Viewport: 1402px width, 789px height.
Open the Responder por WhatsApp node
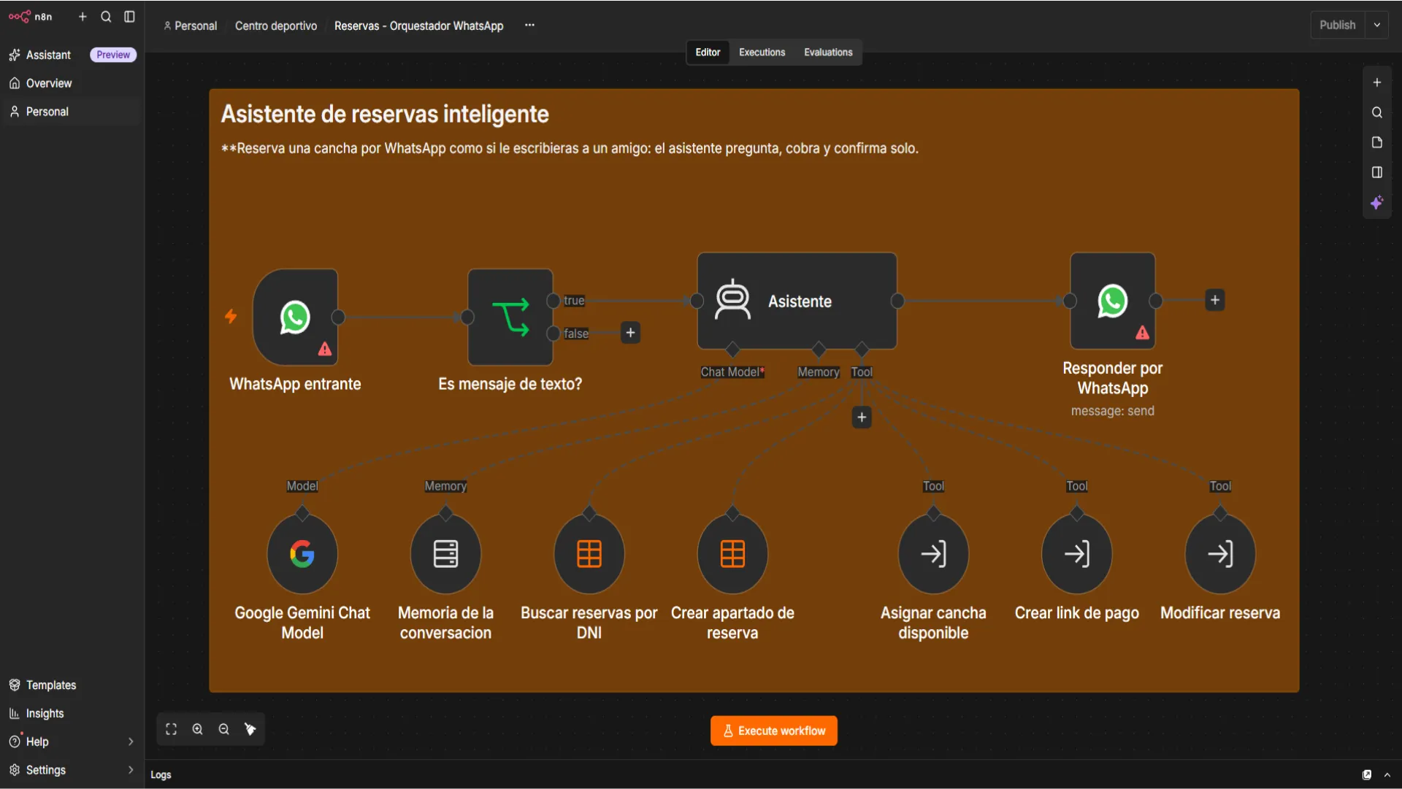(1112, 301)
